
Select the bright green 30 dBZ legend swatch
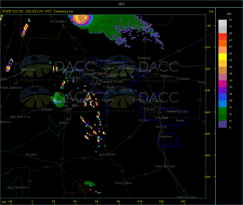(222, 110)
